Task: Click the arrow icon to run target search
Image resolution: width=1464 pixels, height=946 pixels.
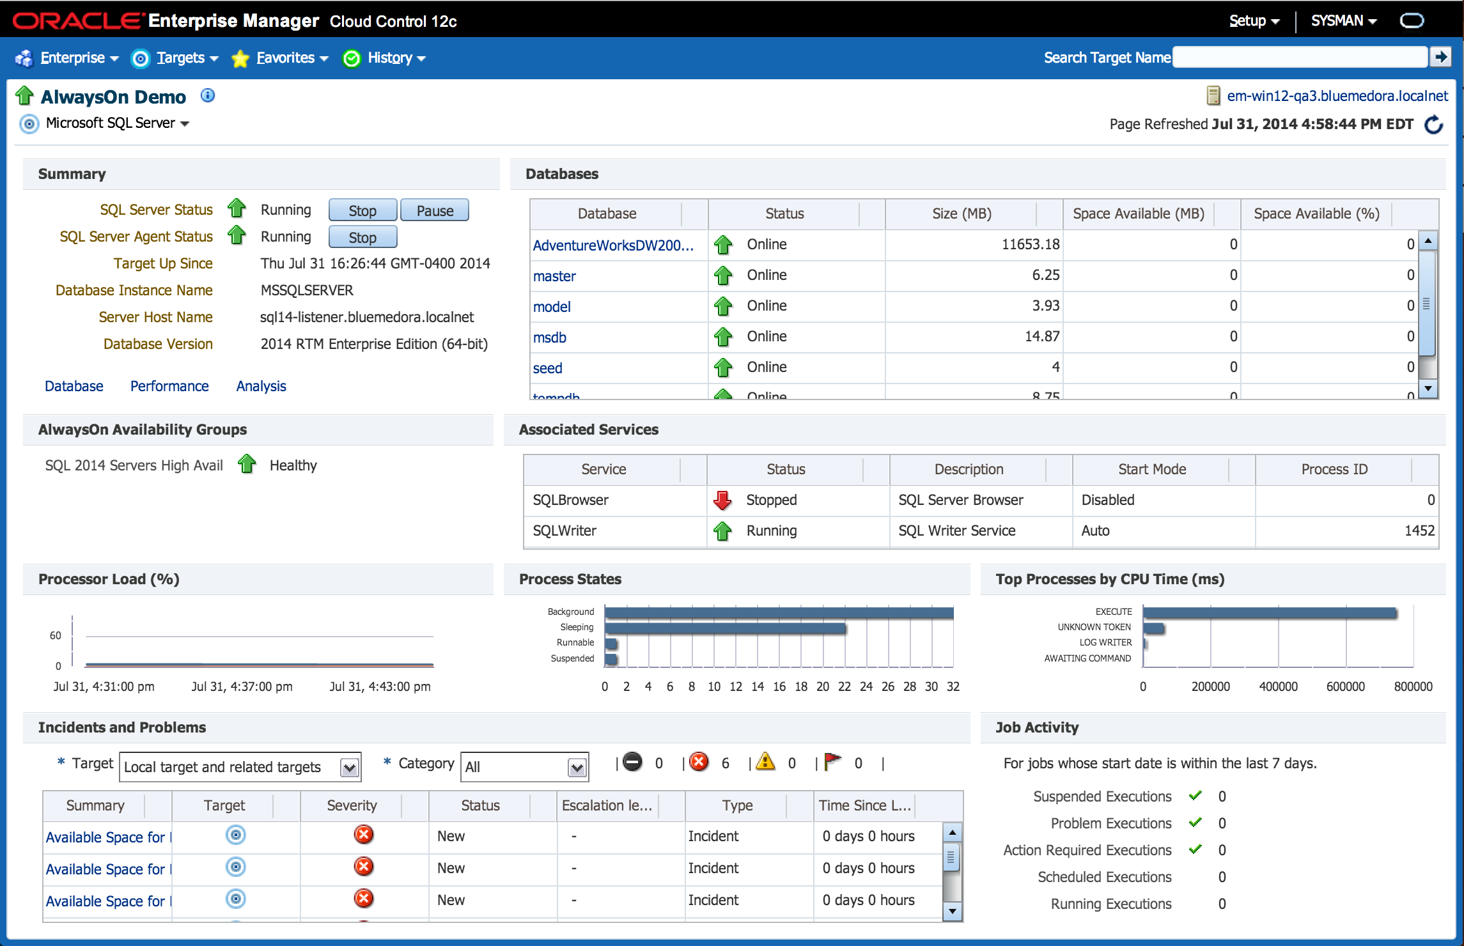Action: 1442,57
